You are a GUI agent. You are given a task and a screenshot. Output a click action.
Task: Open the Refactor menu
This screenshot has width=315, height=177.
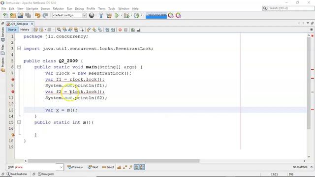point(58,9)
